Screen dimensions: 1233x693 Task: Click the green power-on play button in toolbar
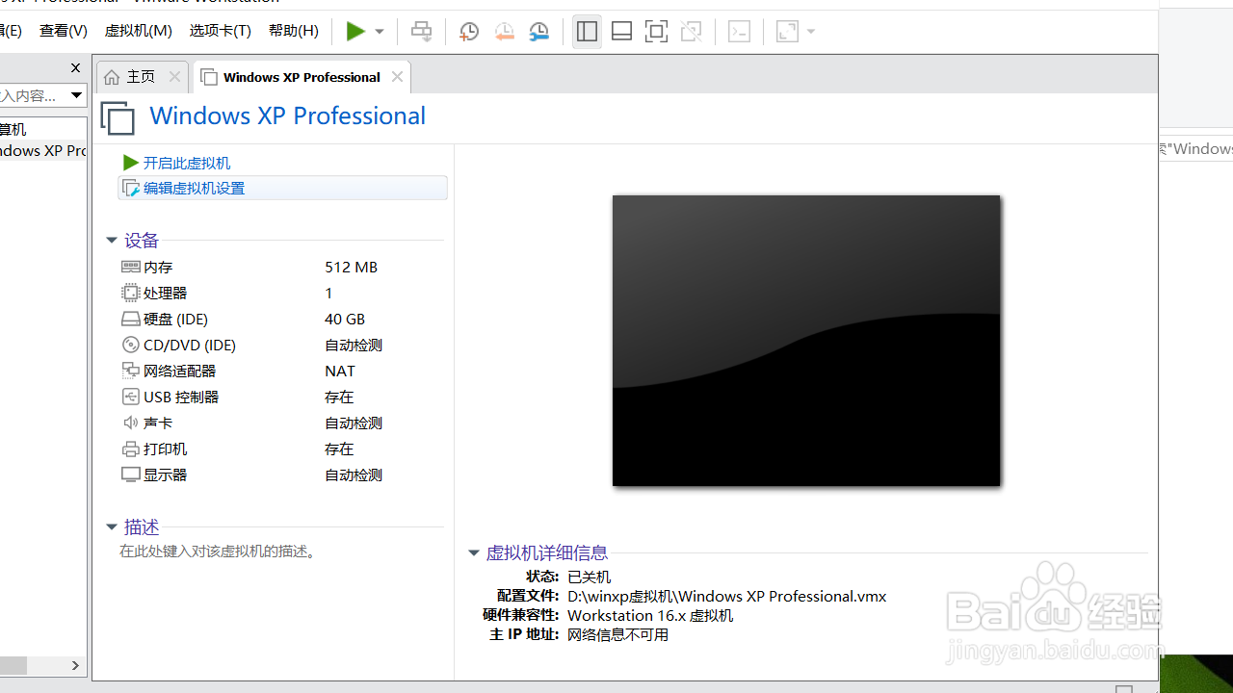(355, 32)
